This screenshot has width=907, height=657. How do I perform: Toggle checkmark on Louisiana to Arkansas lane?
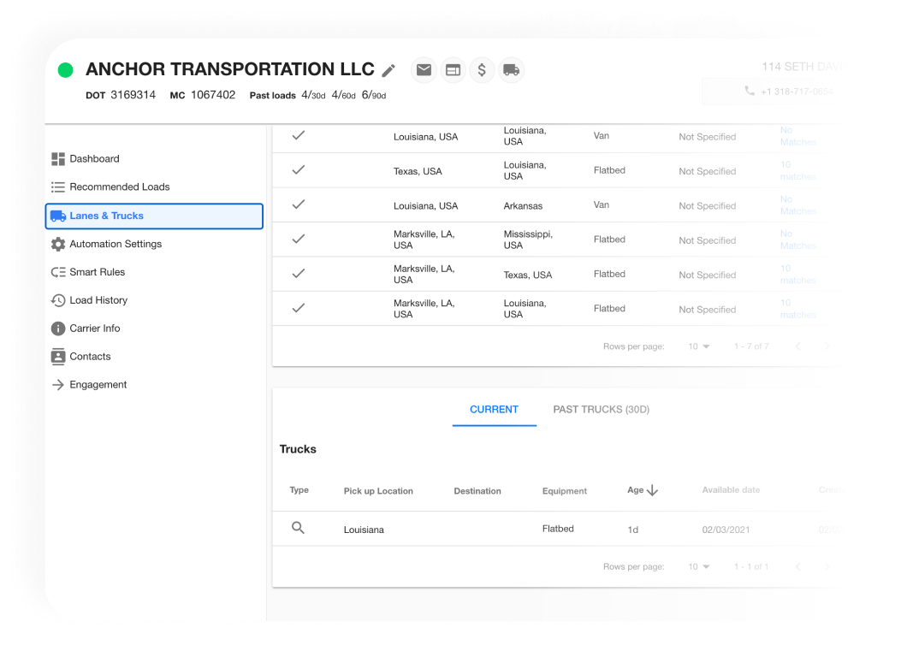coord(298,204)
